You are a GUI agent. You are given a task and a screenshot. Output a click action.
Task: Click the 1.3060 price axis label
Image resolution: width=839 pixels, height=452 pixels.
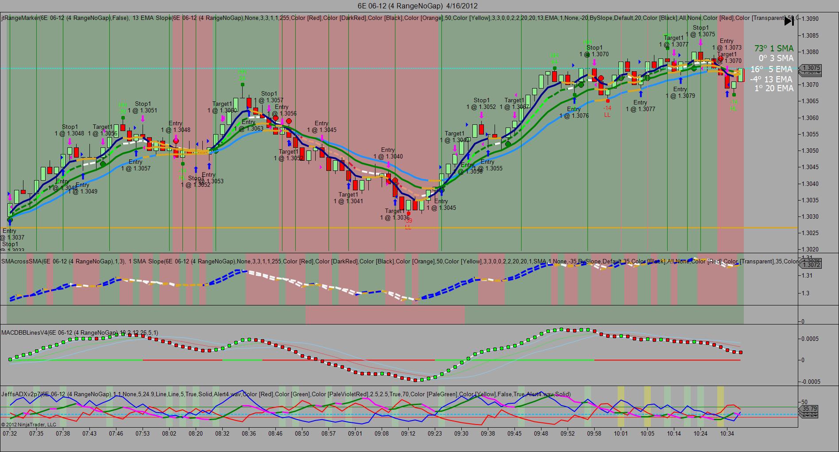pyautogui.click(x=810, y=118)
